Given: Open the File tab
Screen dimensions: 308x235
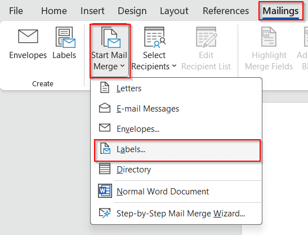Looking at the screenshot, I should pyautogui.click(x=16, y=11).
